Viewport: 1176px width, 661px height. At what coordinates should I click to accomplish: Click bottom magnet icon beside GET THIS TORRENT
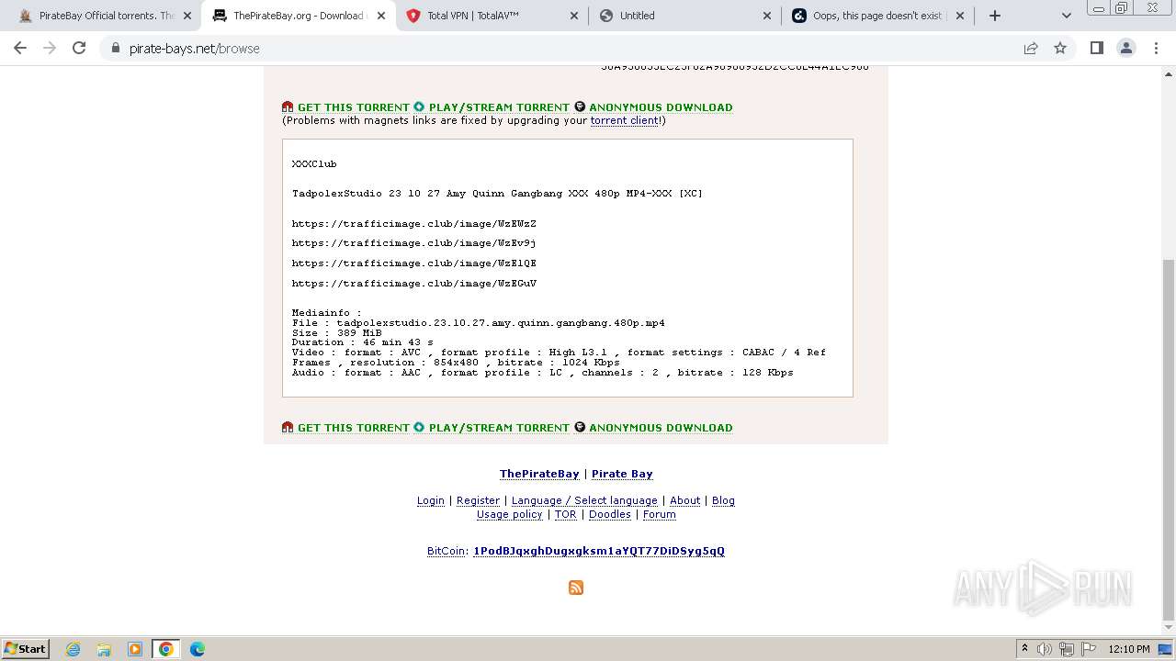[x=288, y=428]
